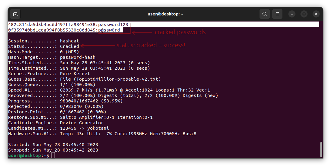Click the 482c811d MD5 hash string

tap(52, 25)
